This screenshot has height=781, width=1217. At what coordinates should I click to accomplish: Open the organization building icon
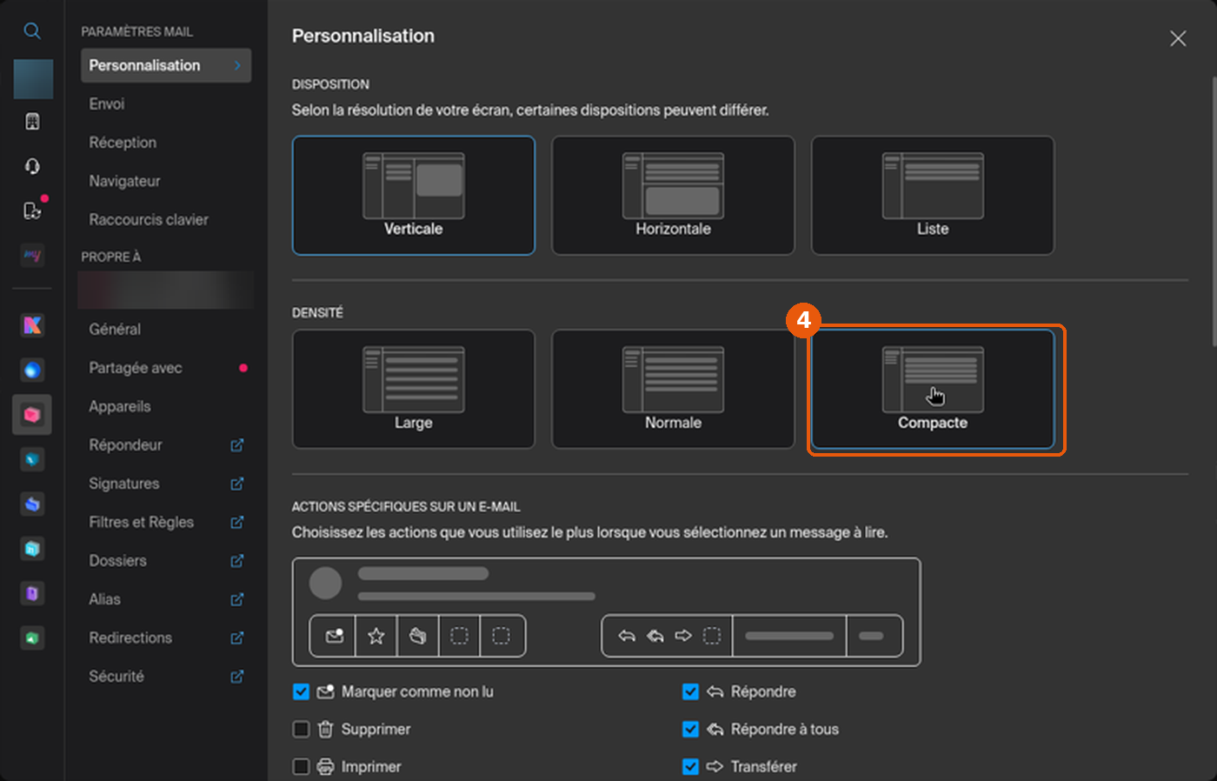32,122
